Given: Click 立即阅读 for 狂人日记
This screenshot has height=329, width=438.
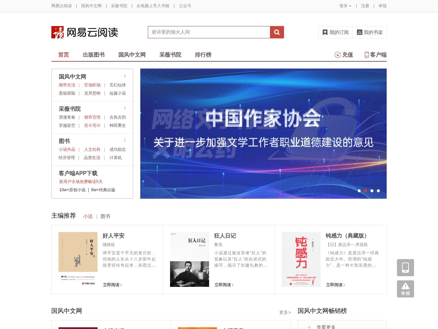Looking at the screenshot, I should (x=223, y=285).
